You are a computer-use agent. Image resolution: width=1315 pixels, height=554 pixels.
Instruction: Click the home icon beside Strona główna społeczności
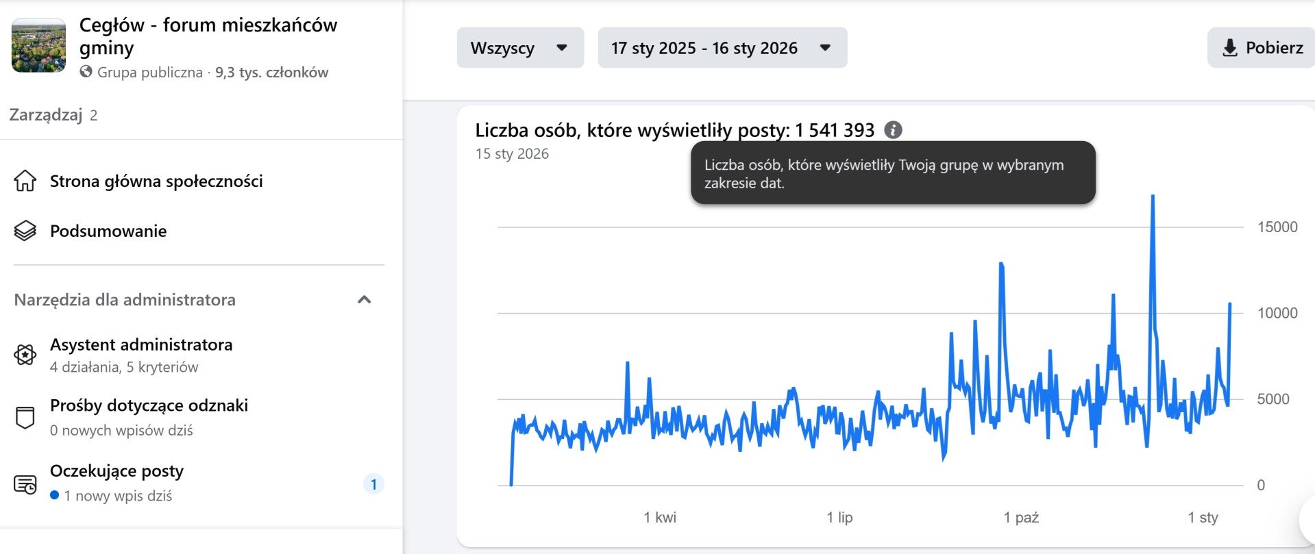(25, 181)
